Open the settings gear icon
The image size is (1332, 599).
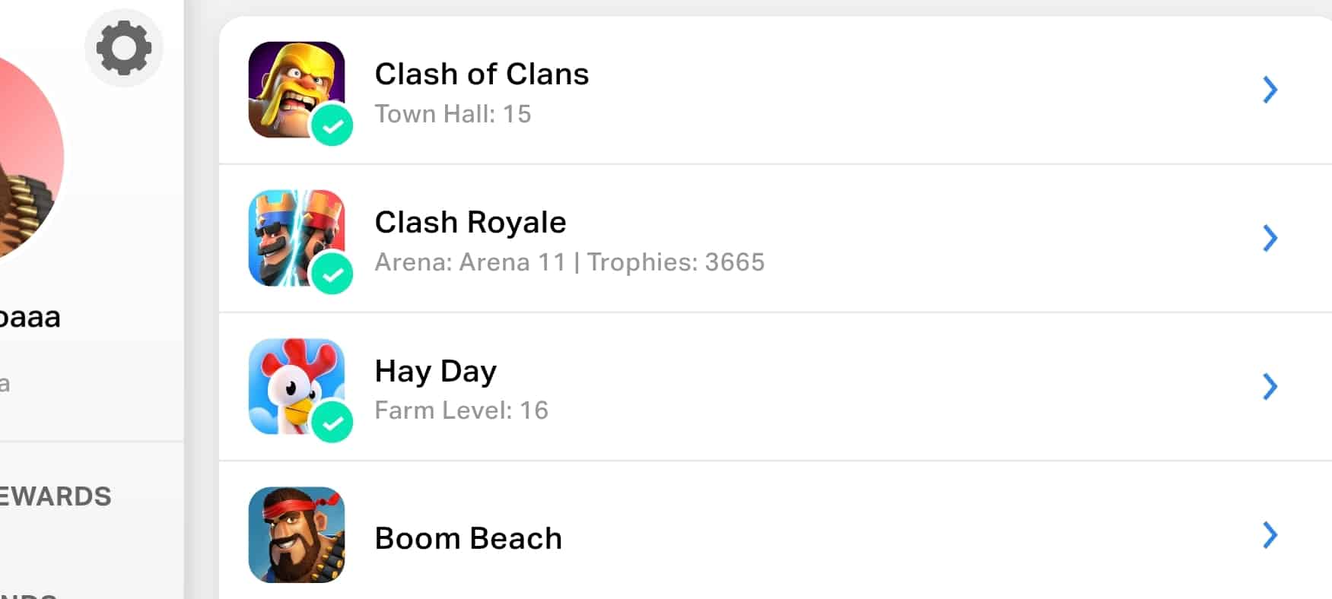click(x=123, y=48)
